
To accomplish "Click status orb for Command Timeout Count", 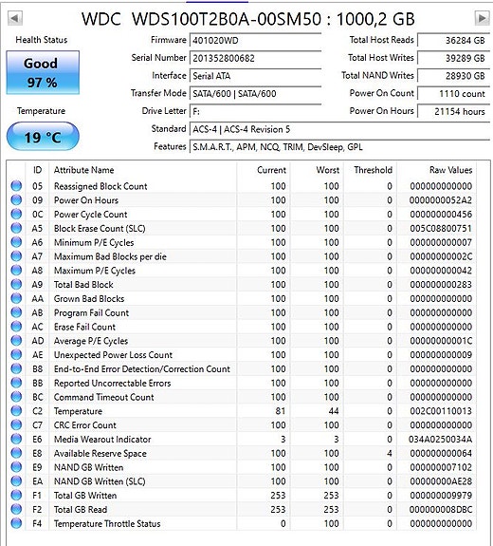I will point(16,397).
